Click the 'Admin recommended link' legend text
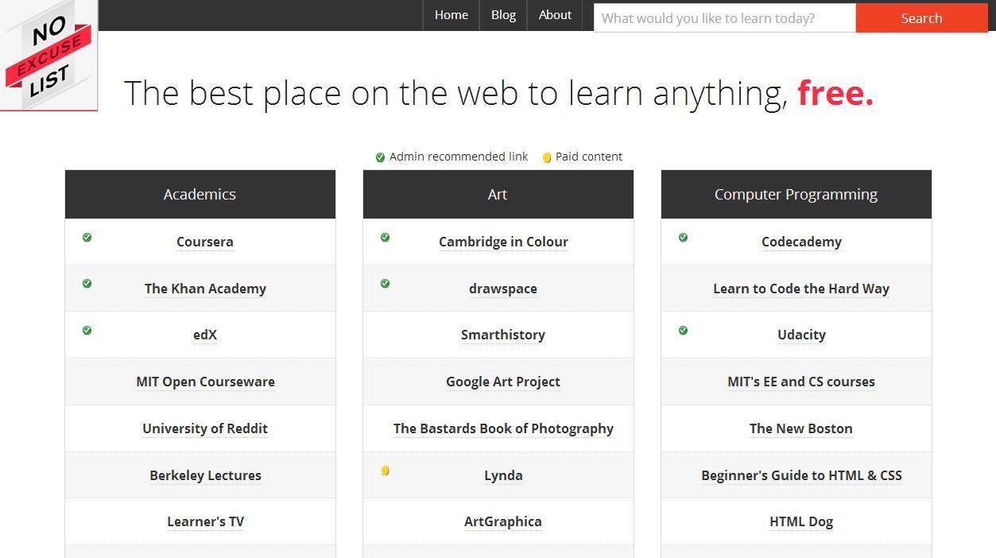996x558 pixels. point(459,157)
